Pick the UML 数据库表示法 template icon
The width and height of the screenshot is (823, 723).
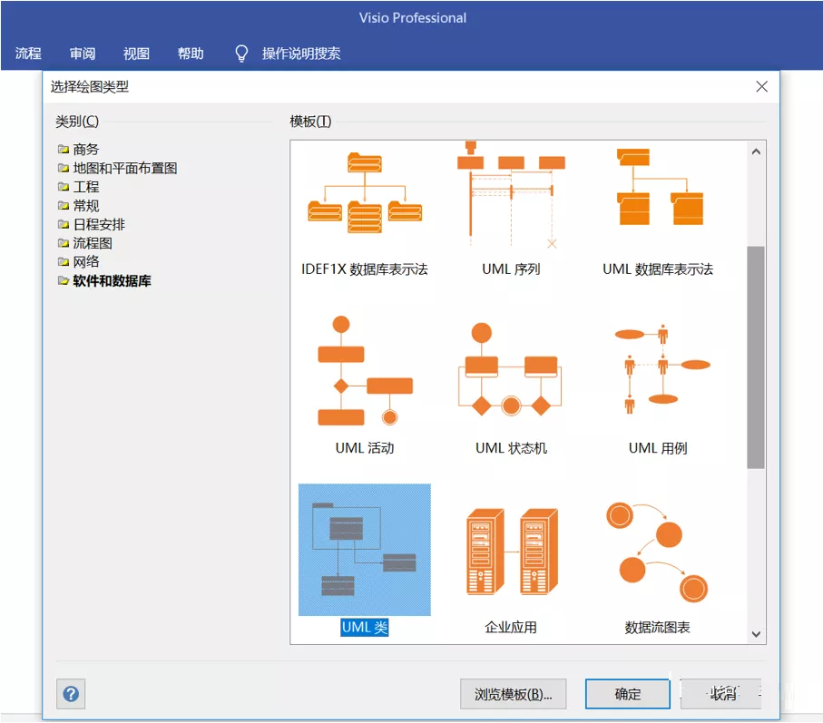[660, 187]
